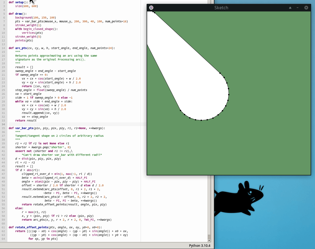Click the editor scrollbar down arrow

tap(209, 240)
